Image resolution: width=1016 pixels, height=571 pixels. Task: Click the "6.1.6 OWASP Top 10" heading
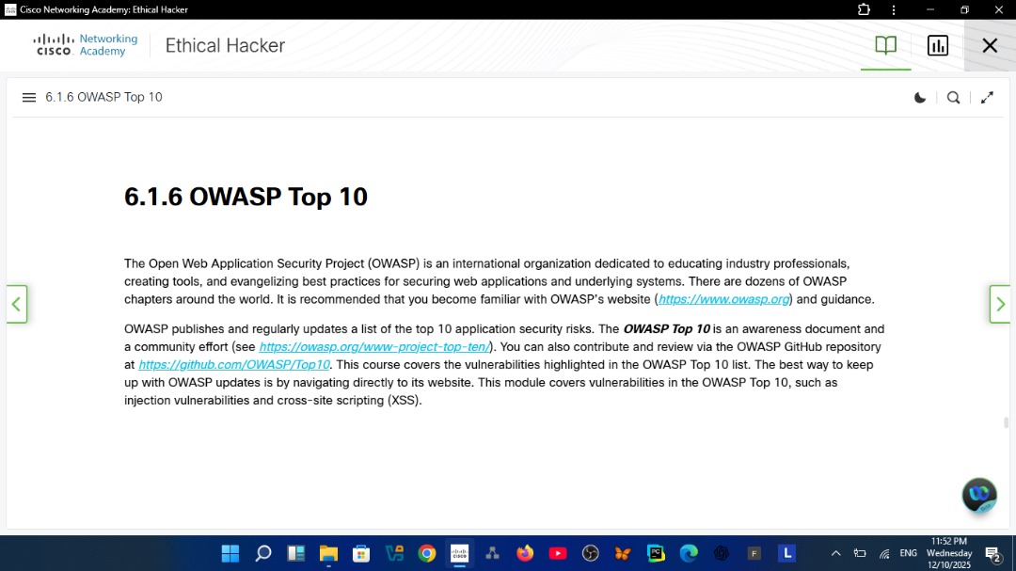246,197
